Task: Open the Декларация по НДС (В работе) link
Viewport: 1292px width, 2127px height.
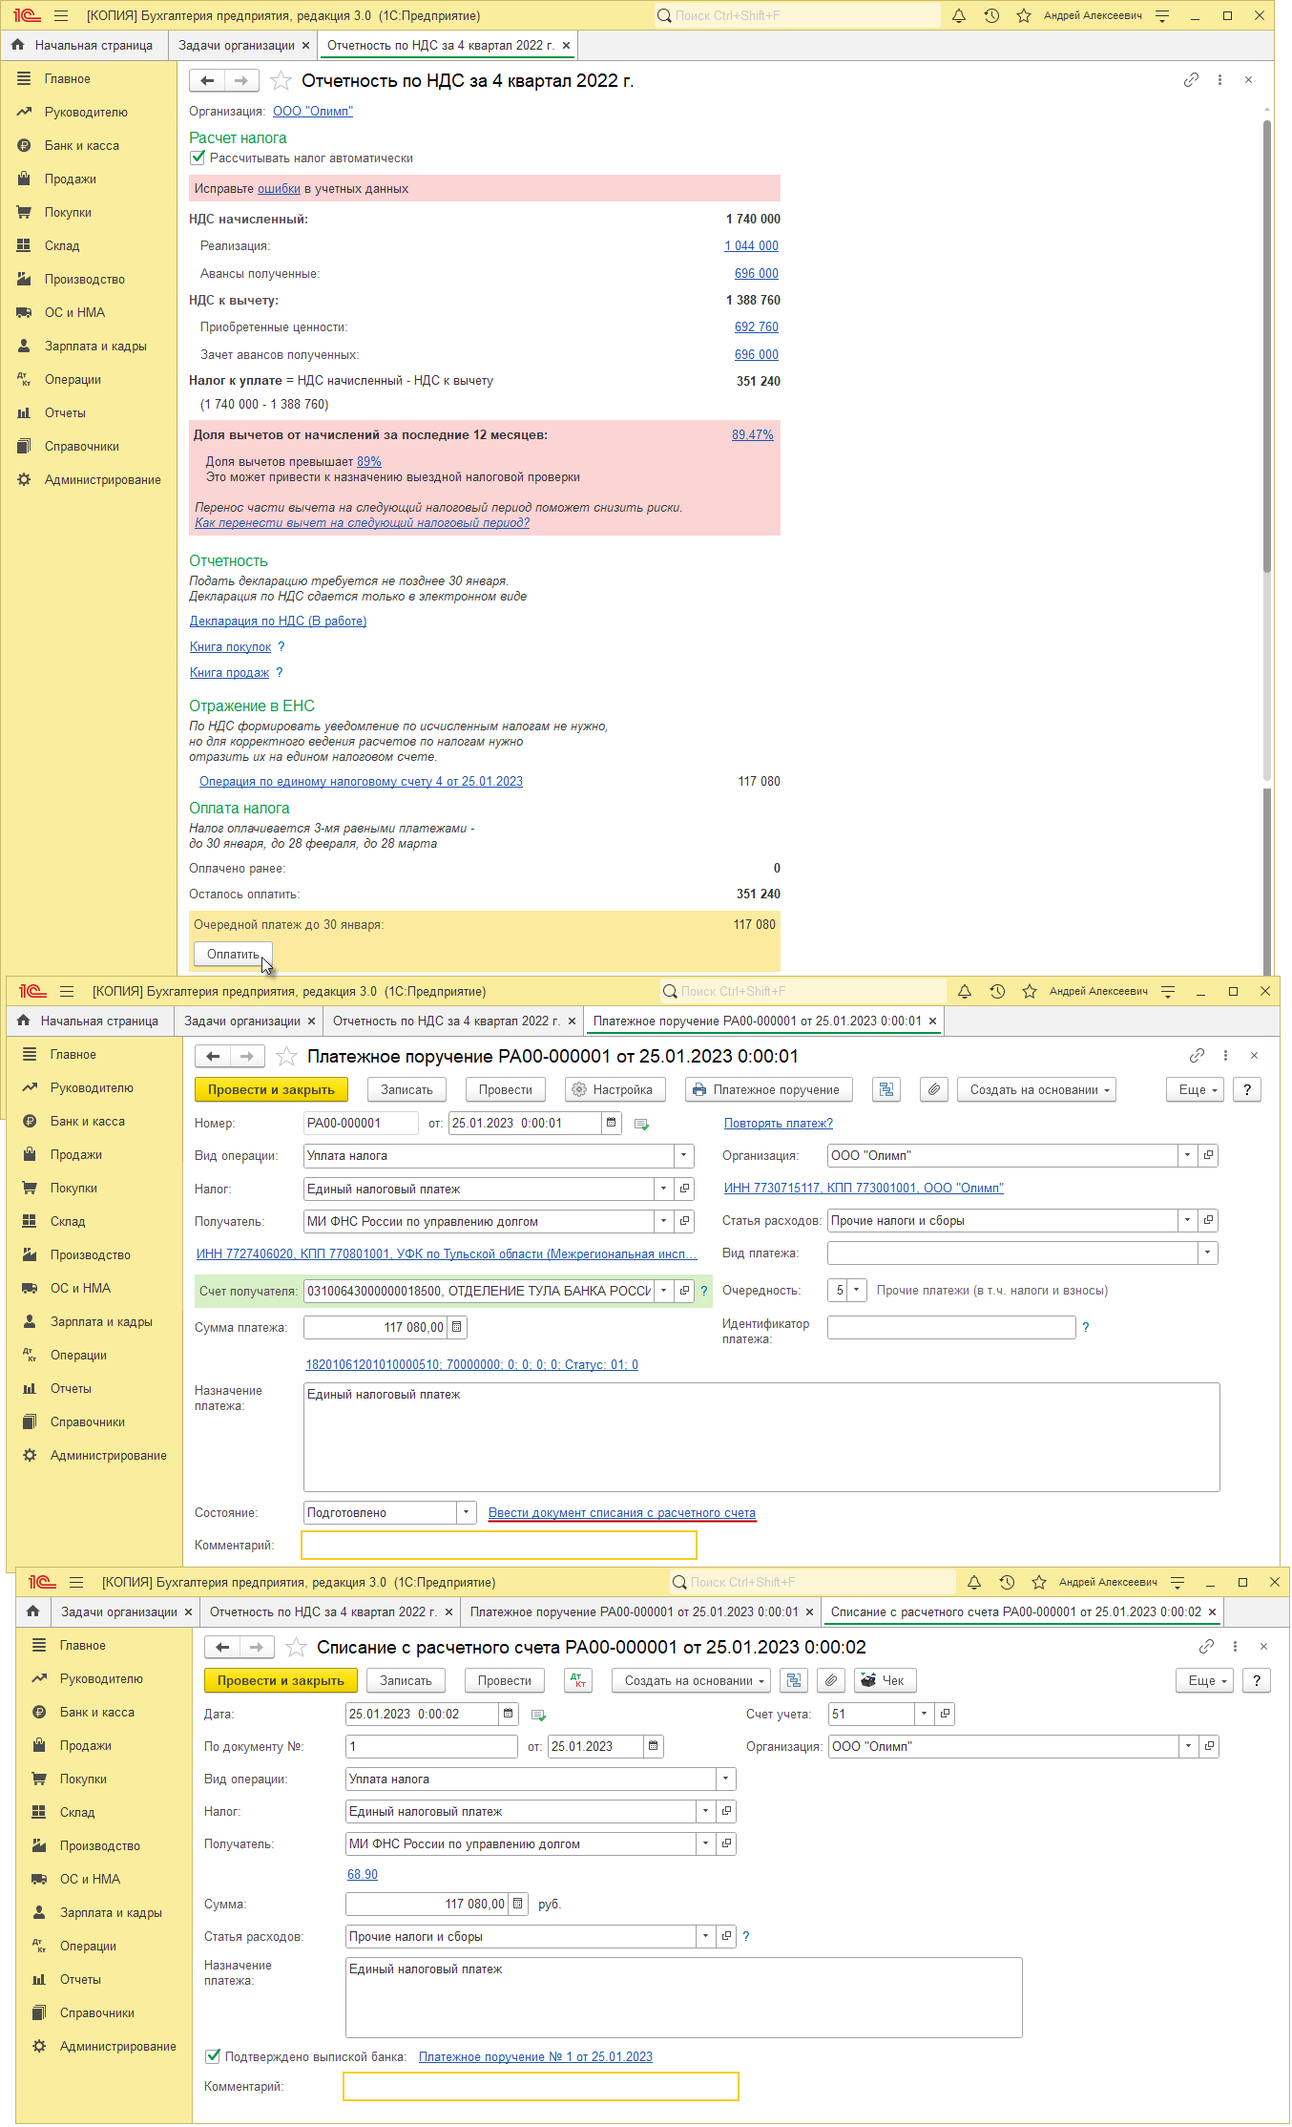Action: [x=278, y=621]
